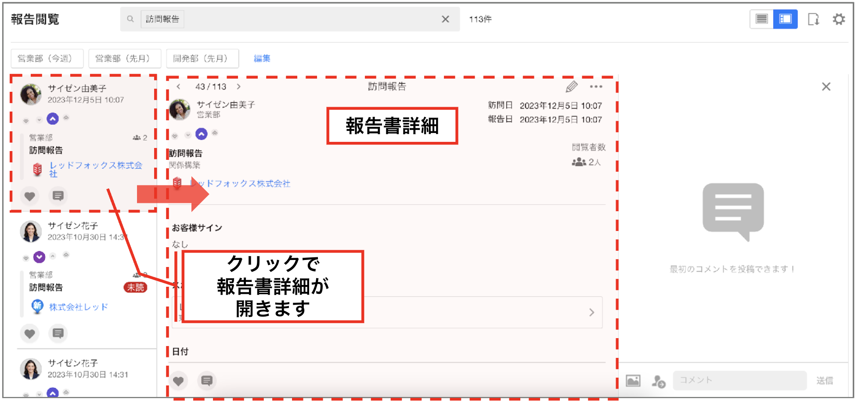Open 株式会社レッド customer link
The image size is (858, 404).
click(79, 307)
